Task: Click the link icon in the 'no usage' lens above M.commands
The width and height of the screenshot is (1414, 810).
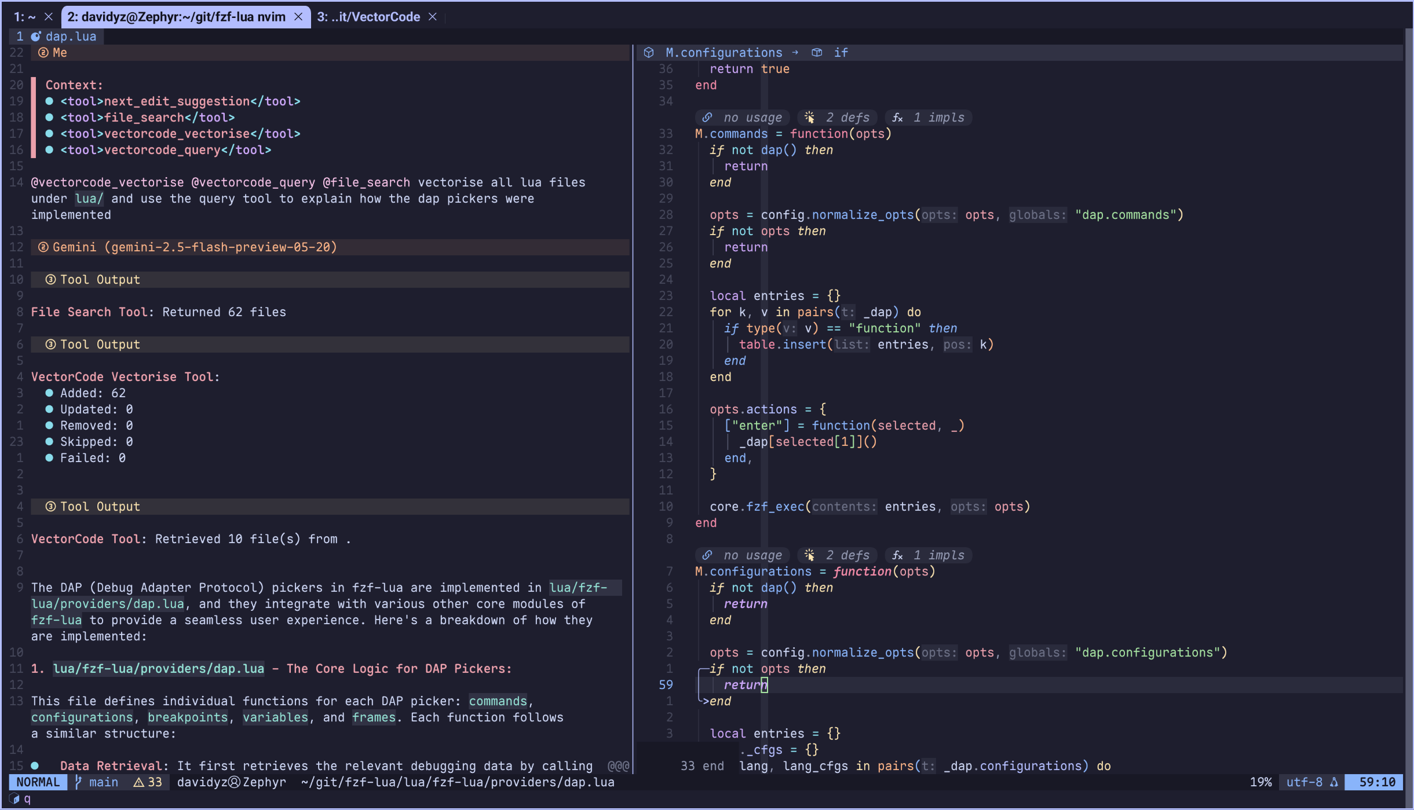Action: click(x=707, y=118)
